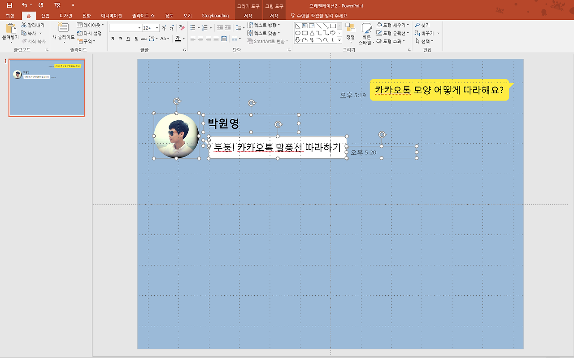574x358 pixels.
Task: Increase font size with the larger 가 button
Action: coord(164,28)
